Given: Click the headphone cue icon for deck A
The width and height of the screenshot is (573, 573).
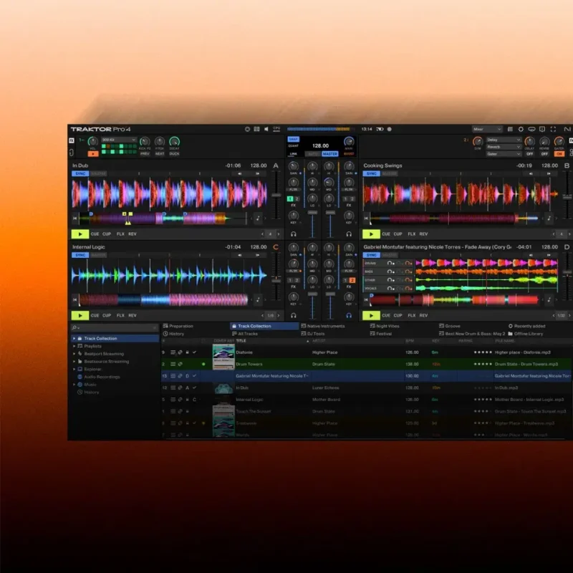Looking at the screenshot, I should (293, 233).
